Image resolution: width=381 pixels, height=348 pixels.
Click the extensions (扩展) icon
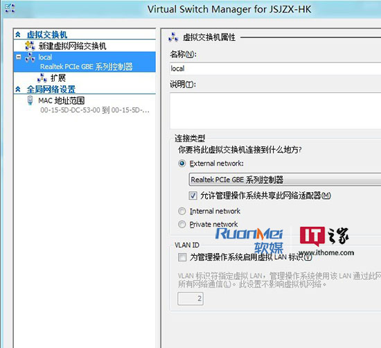point(42,78)
